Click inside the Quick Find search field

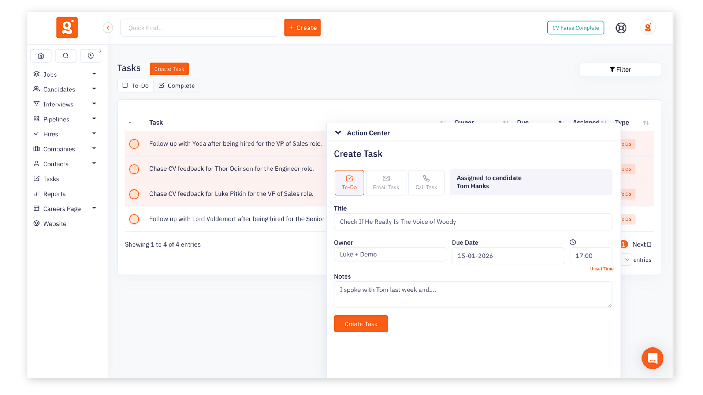(200, 27)
